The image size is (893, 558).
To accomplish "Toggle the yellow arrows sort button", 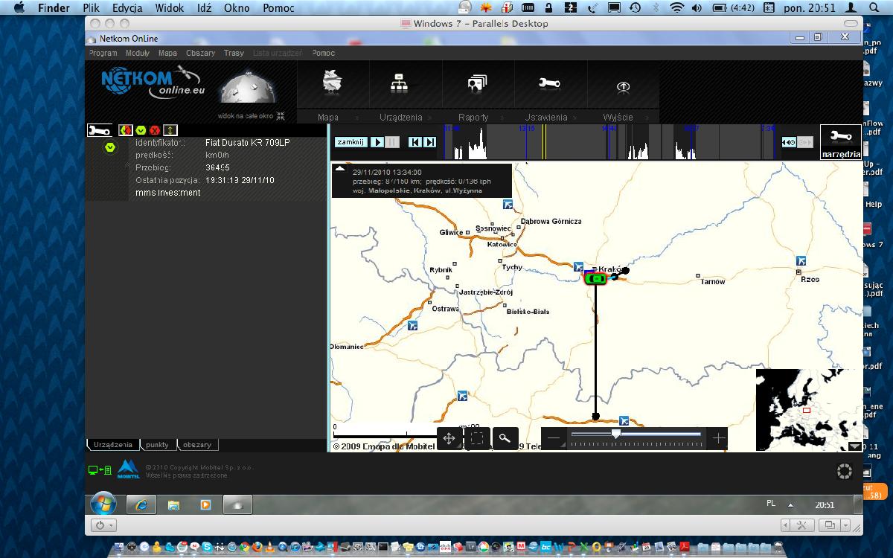I will click(x=170, y=130).
